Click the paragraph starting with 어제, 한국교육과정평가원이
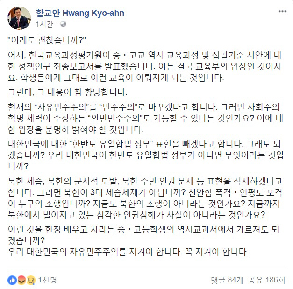This screenshot has width=293, height=289. tap(144, 66)
